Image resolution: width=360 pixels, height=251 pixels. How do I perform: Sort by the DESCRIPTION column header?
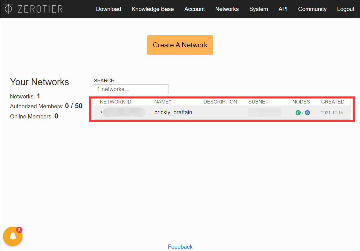(220, 102)
